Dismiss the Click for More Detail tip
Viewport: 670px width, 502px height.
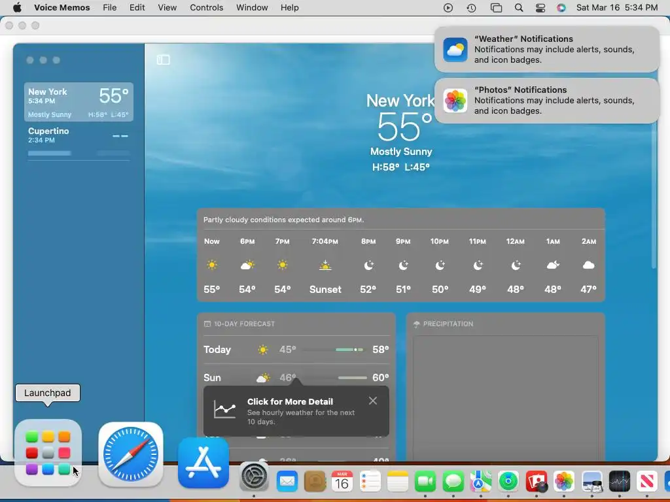372,401
